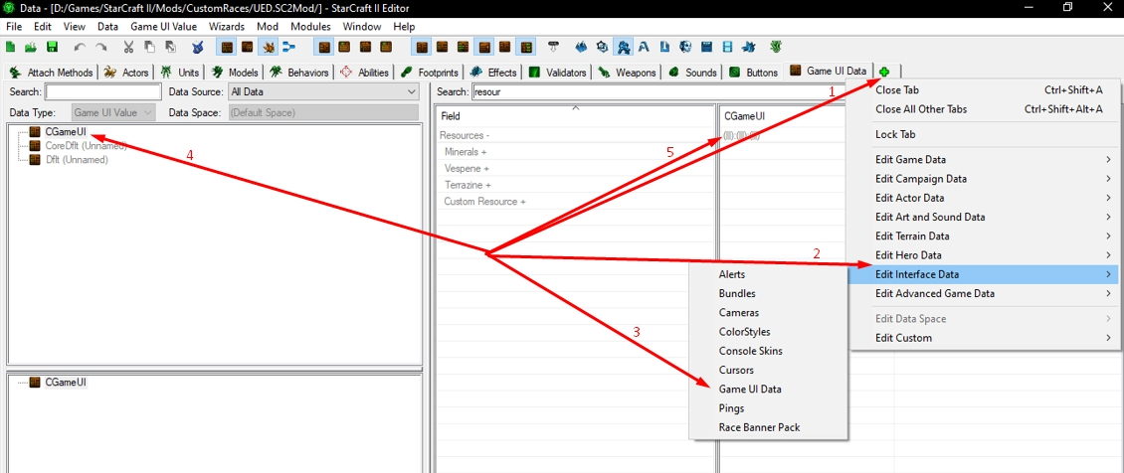Click the green Zerg test-document icon
This screenshot has width=1124, height=473.
[775, 48]
